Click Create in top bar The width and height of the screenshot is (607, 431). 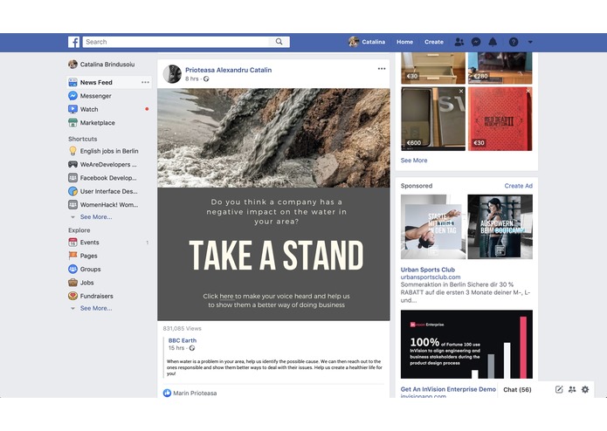click(x=434, y=42)
